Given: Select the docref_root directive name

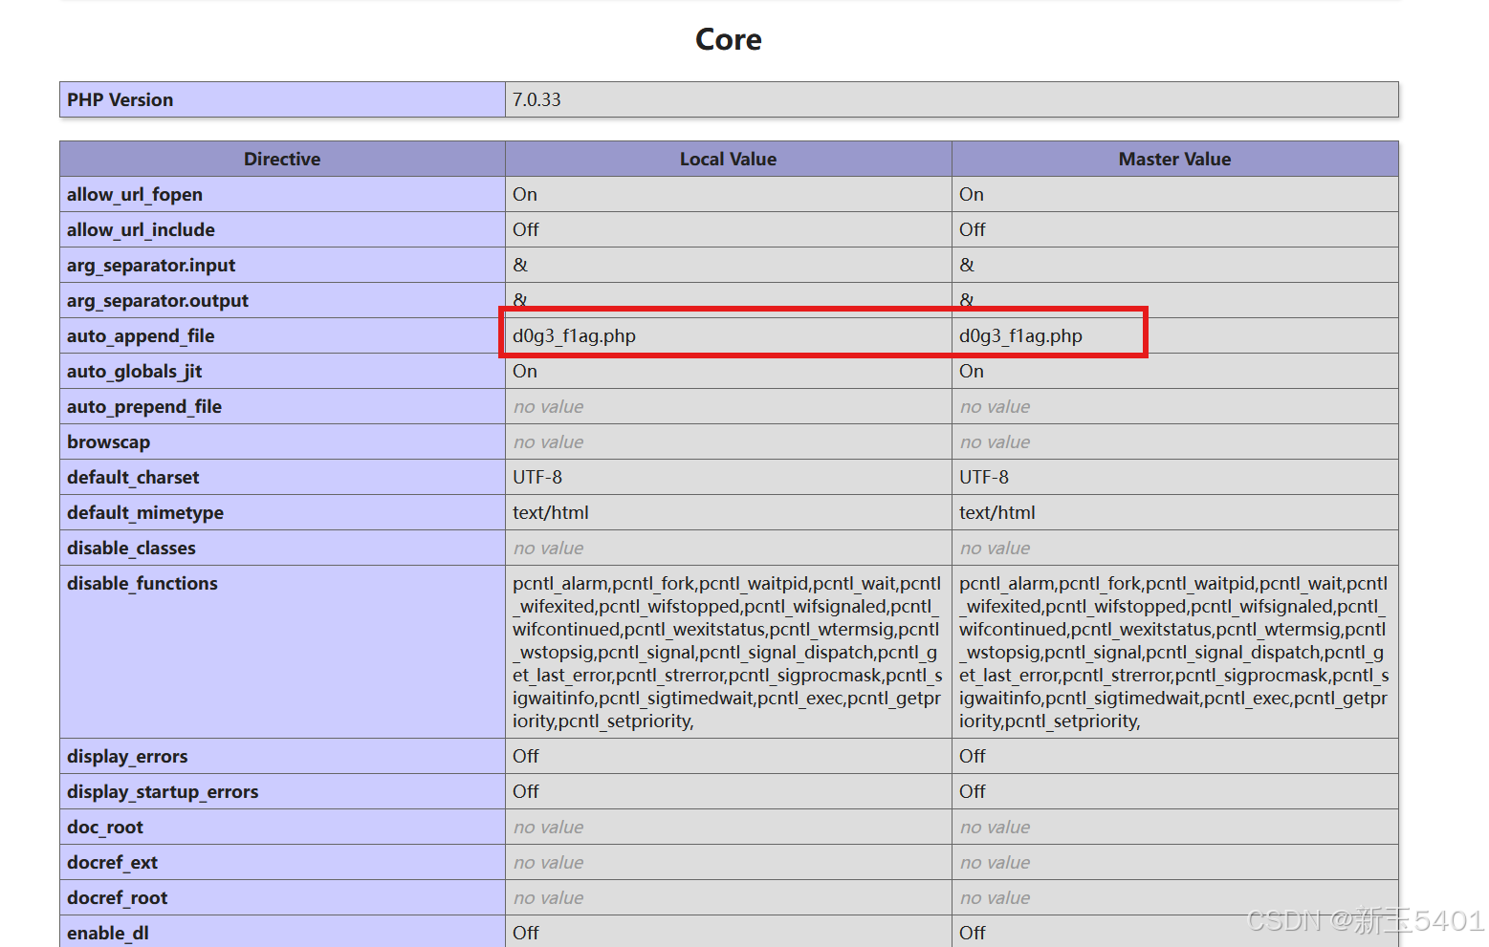Looking at the screenshot, I should tap(117, 898).
